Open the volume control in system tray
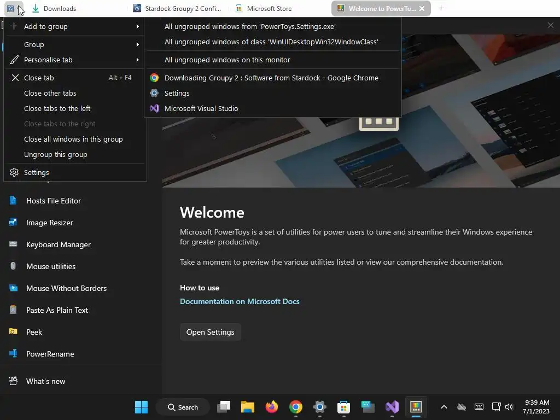Screen dimensions: 560x420 click(509, 407)
